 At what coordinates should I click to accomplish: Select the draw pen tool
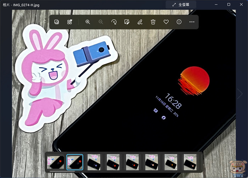(140, 22)
